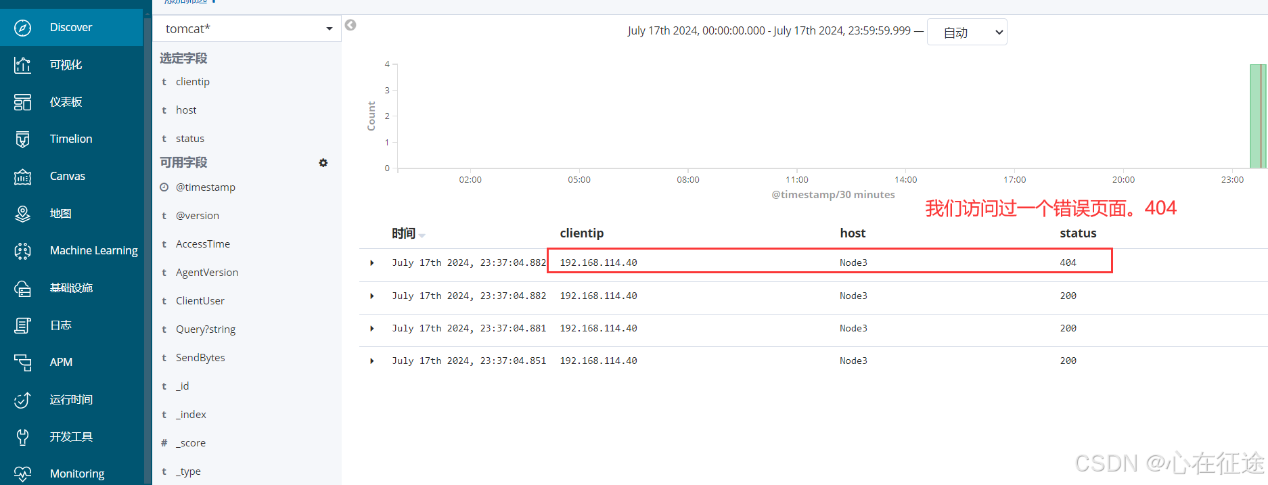This screenshot has width=1268, height=485.
Task: Open the Canvas icon
Action: pyautogui.click(x=22, y=177)
